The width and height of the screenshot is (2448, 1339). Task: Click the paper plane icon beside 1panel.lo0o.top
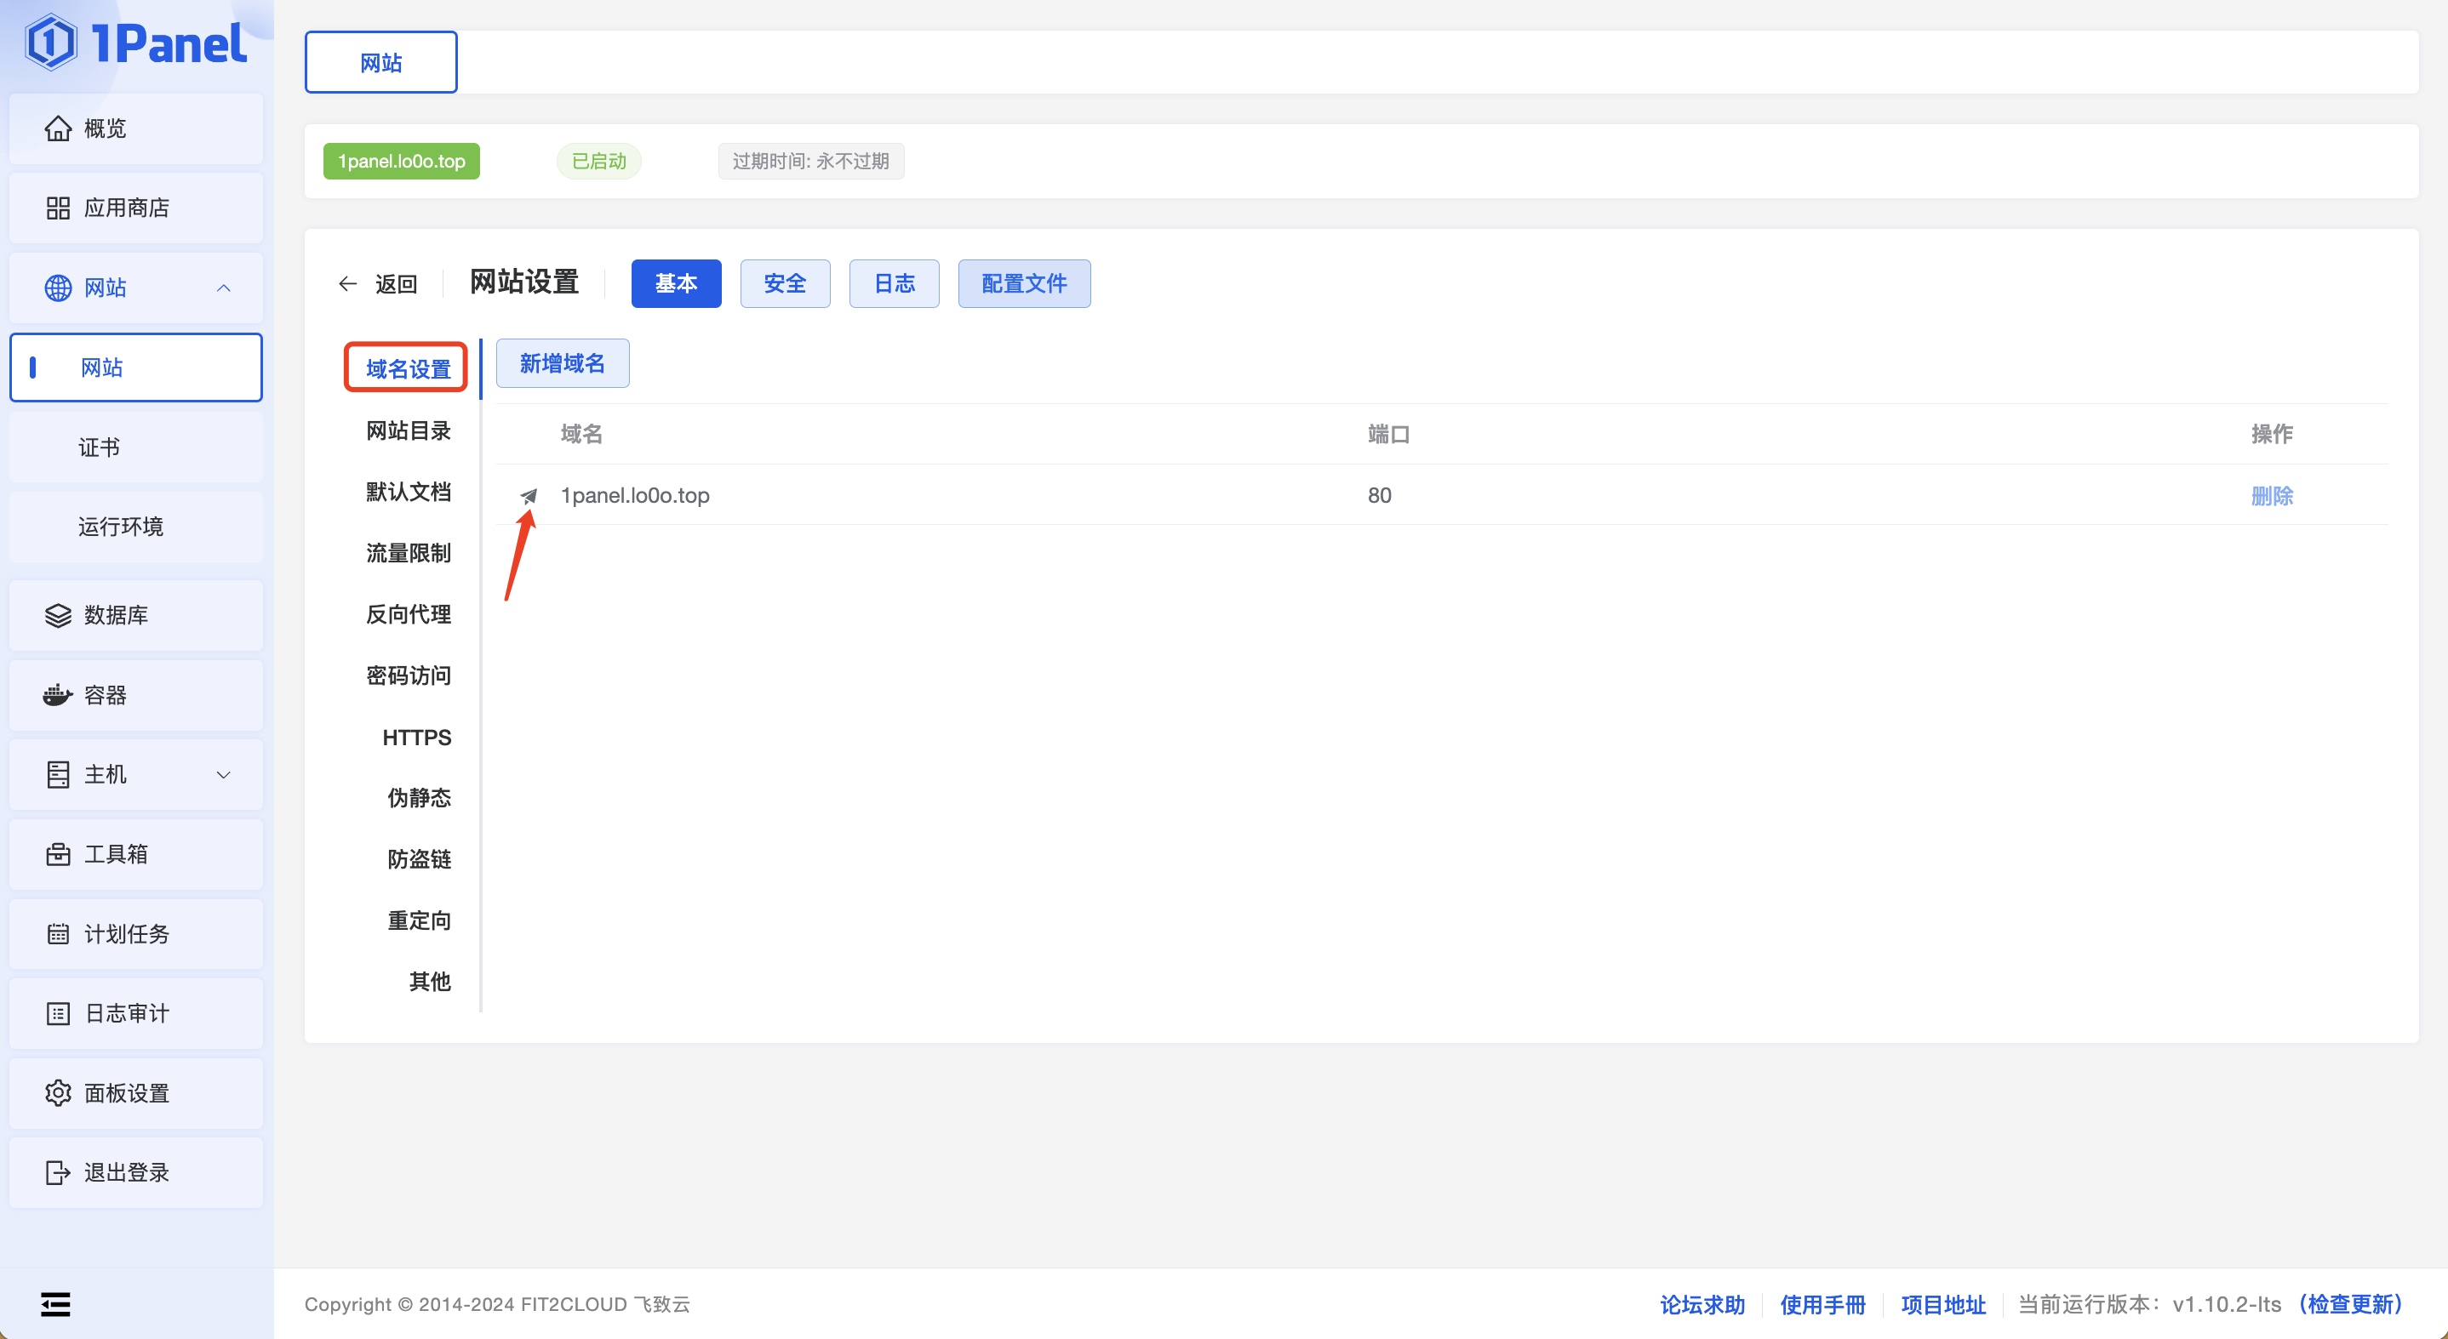click(x=529, y=496)
